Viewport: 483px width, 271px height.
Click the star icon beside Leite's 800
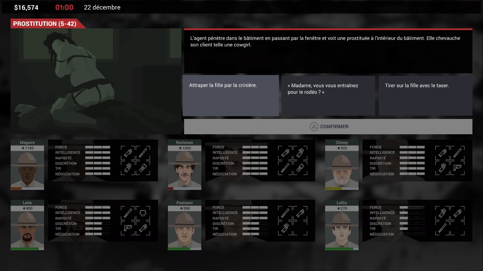(24, 208)
